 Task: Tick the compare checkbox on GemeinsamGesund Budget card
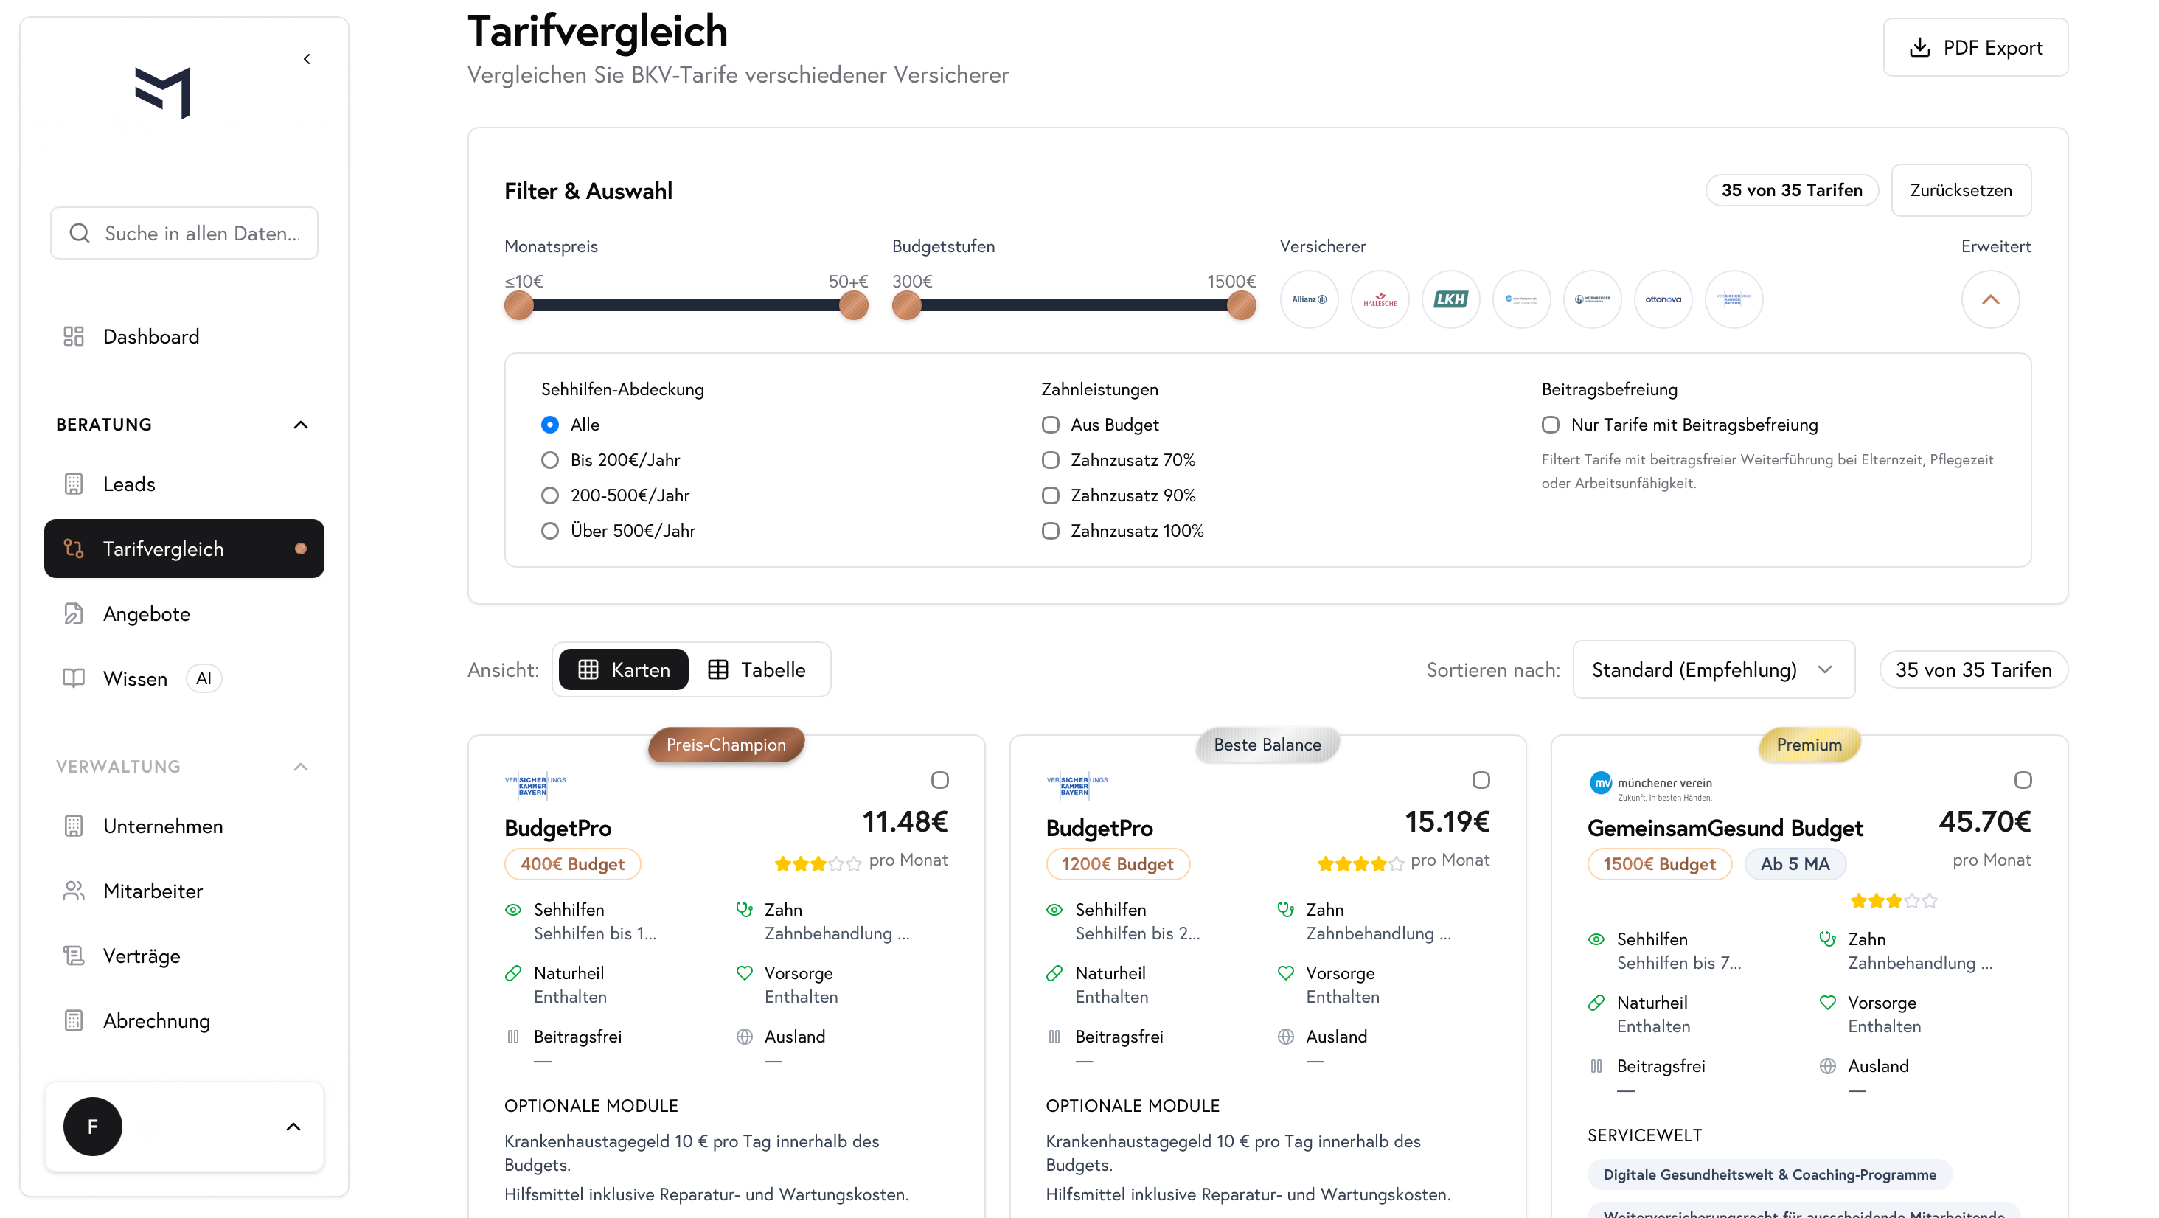pos(2023,781)
